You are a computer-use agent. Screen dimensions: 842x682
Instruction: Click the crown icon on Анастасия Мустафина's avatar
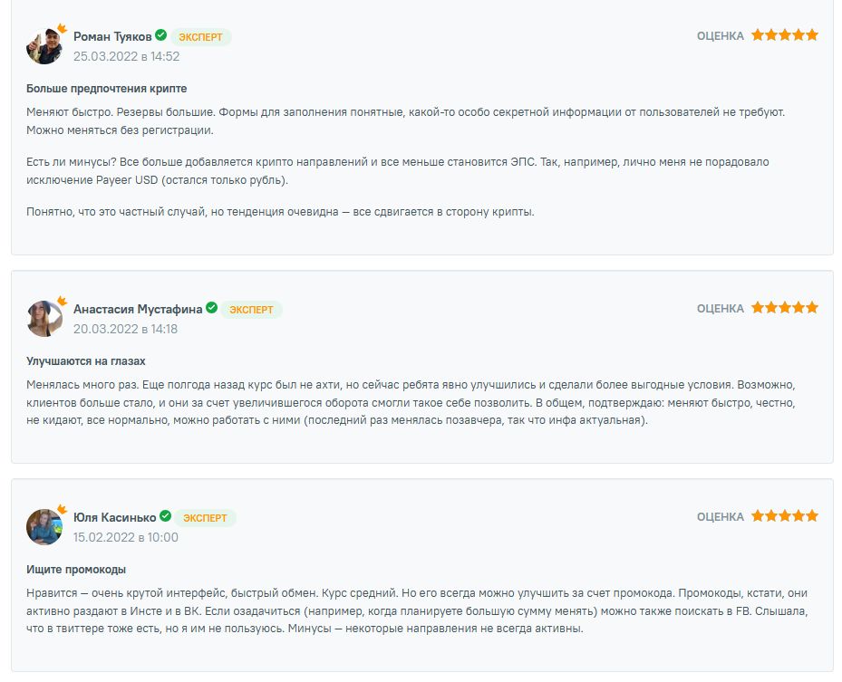(62, 301)
